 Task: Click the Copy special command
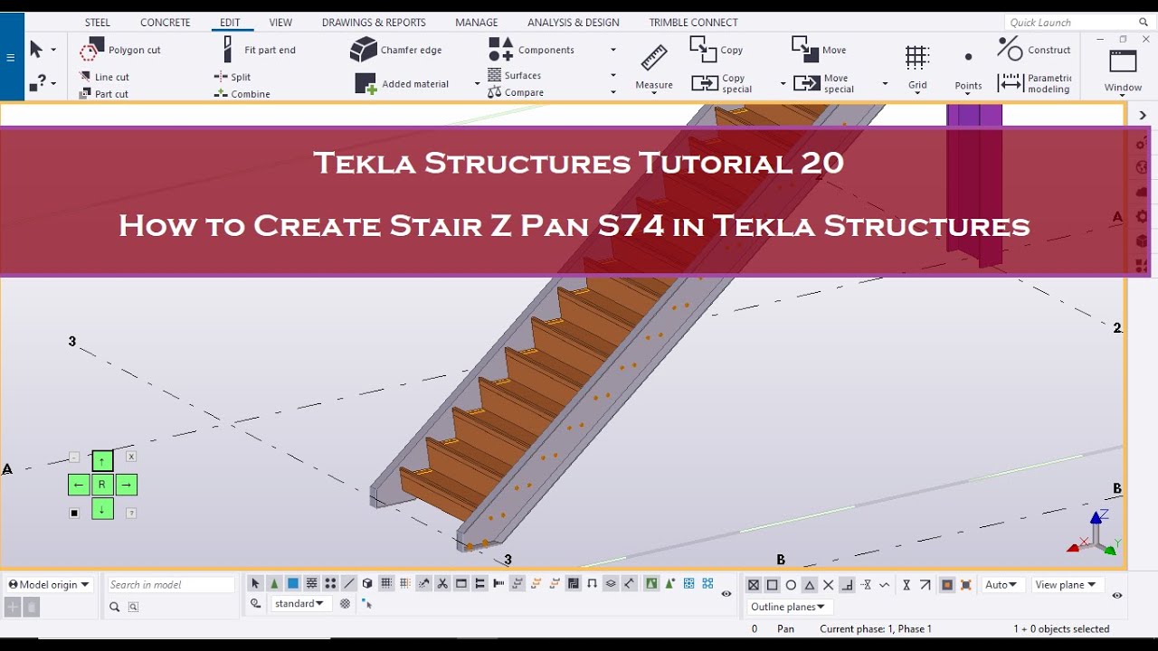pos(722,83)
